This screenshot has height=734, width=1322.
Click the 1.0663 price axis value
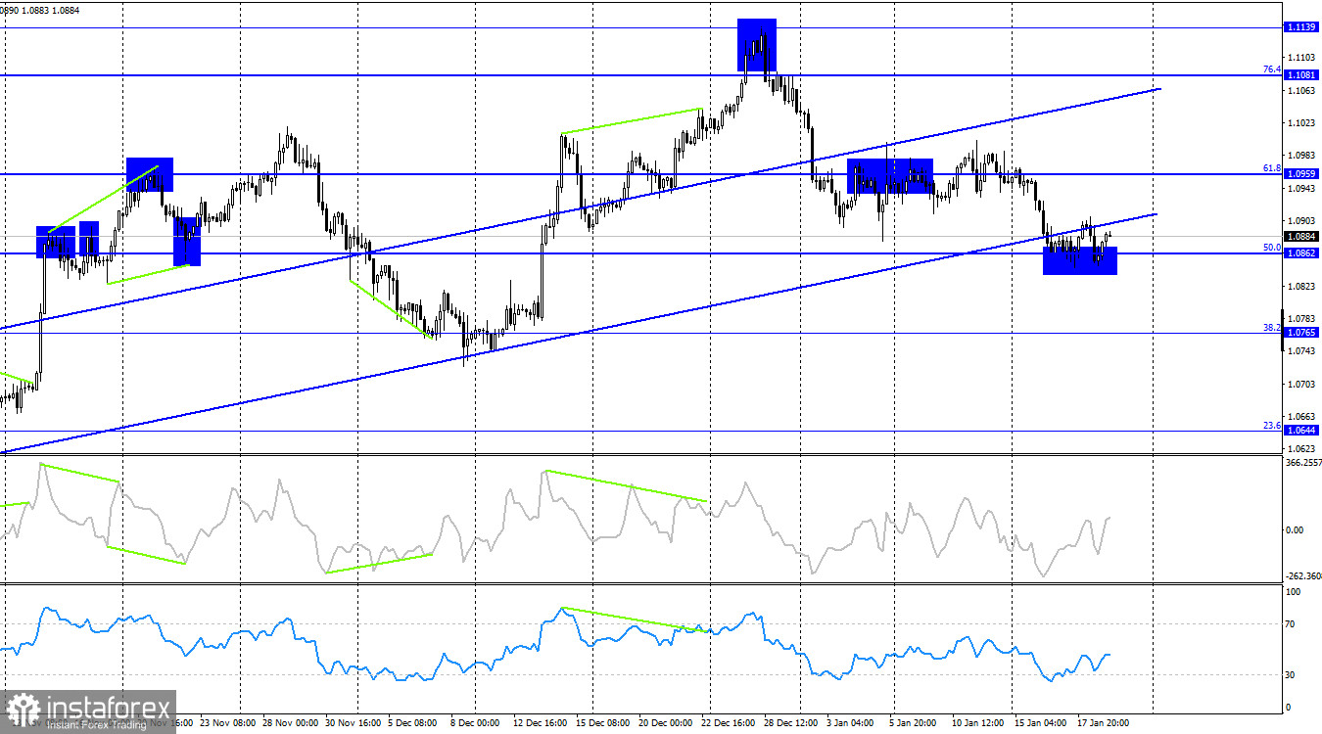point(1302,416)
